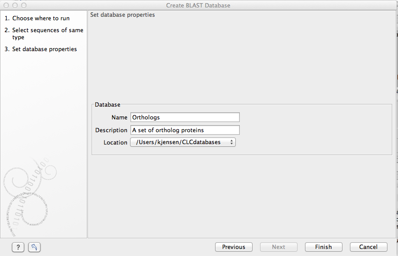Image resolution: width=398 pixels, height=256 pixels.
Task: Select step 1 Choose where to run
Action: pyautogui.click(x=41, y=19)
